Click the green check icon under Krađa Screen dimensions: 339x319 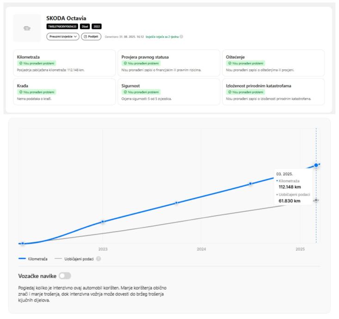click(20, 92)
